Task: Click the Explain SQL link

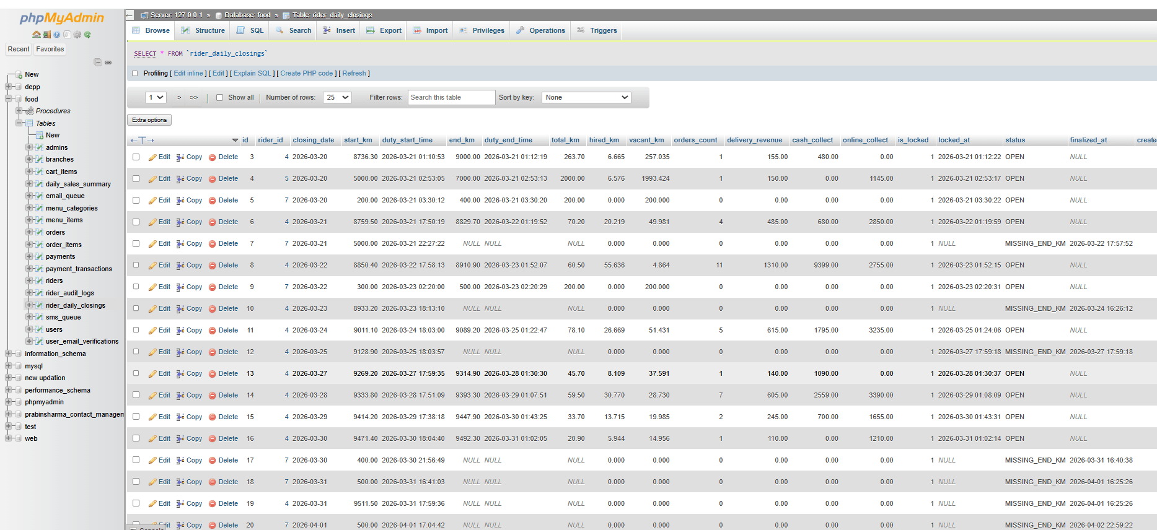Action: click(252, 74)
